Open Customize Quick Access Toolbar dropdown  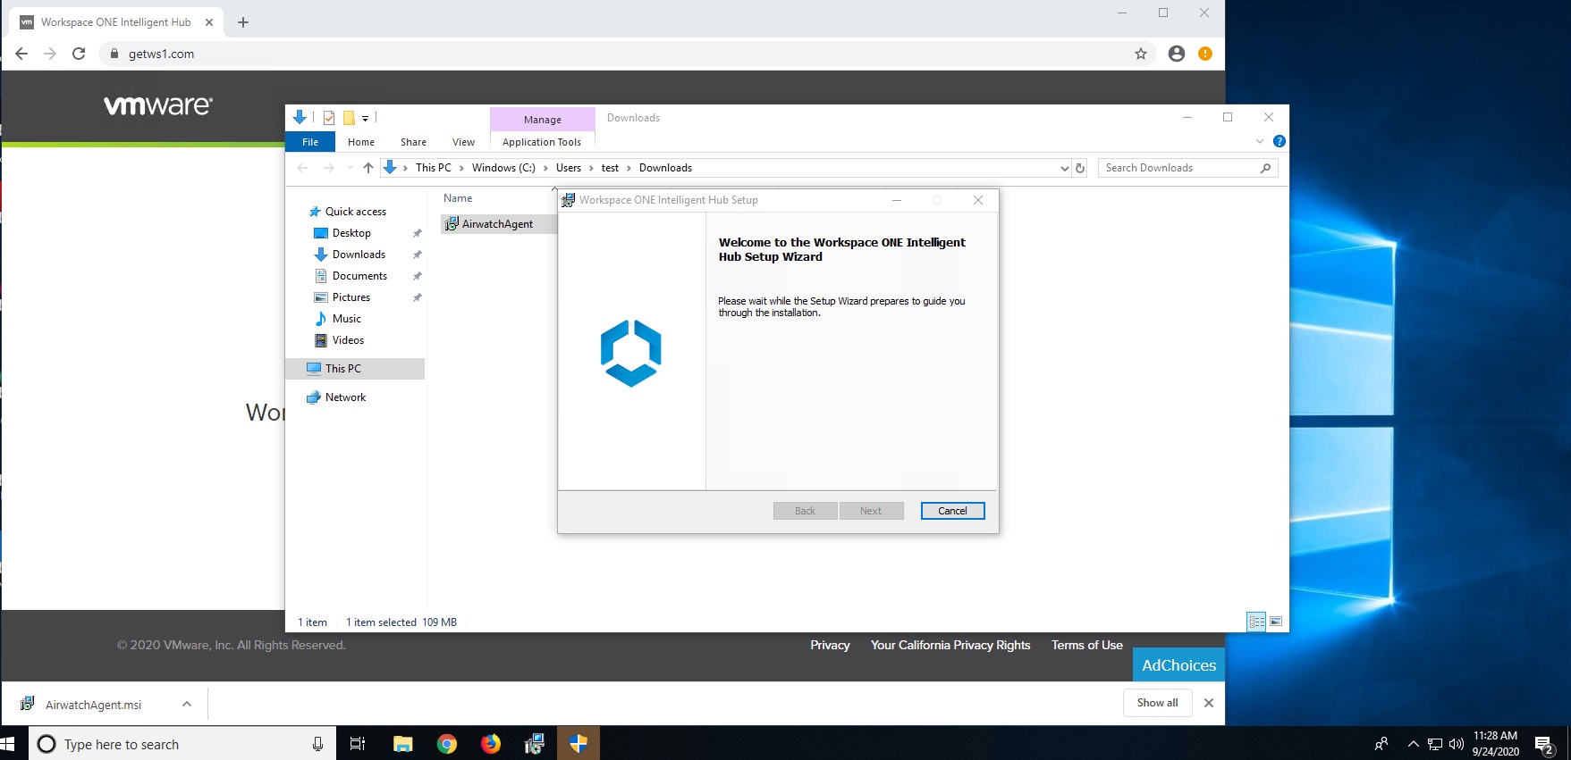point(365,118)
